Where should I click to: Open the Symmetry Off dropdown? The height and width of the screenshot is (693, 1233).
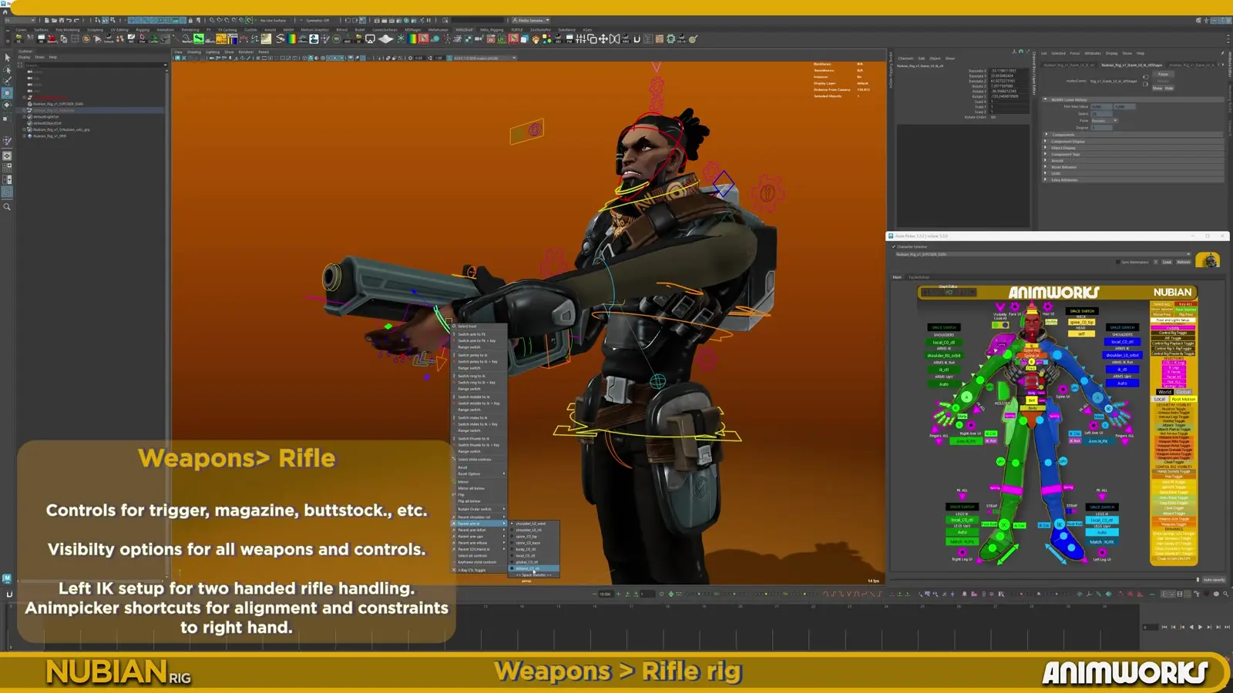coord(317,21)
